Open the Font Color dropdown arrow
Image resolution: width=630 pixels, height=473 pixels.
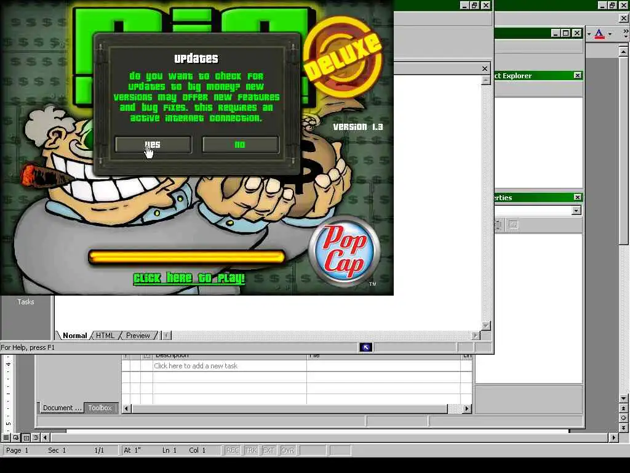(x=610, y=34)
